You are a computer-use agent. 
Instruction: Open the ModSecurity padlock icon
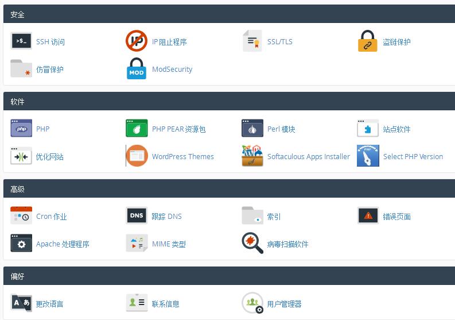(x=137, y=69)
